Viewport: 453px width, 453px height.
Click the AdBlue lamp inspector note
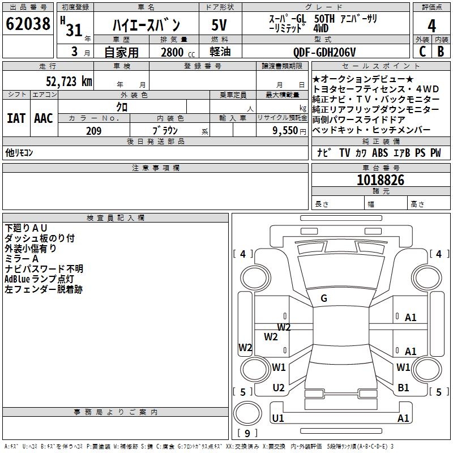pos(39,279)
